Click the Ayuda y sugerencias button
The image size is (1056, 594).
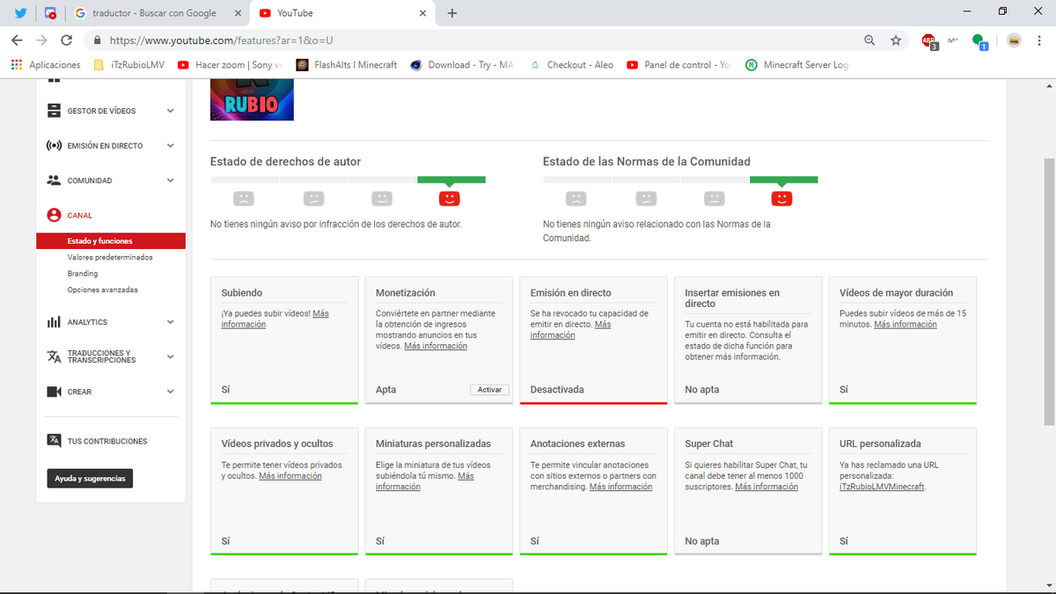[x=90, y=479]
